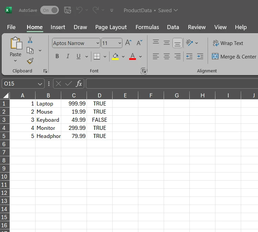Click the Center align icon

coord(167,56)
